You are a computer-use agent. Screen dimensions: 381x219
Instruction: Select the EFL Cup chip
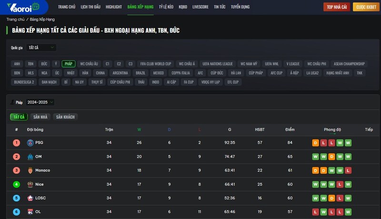pos(233,82)
